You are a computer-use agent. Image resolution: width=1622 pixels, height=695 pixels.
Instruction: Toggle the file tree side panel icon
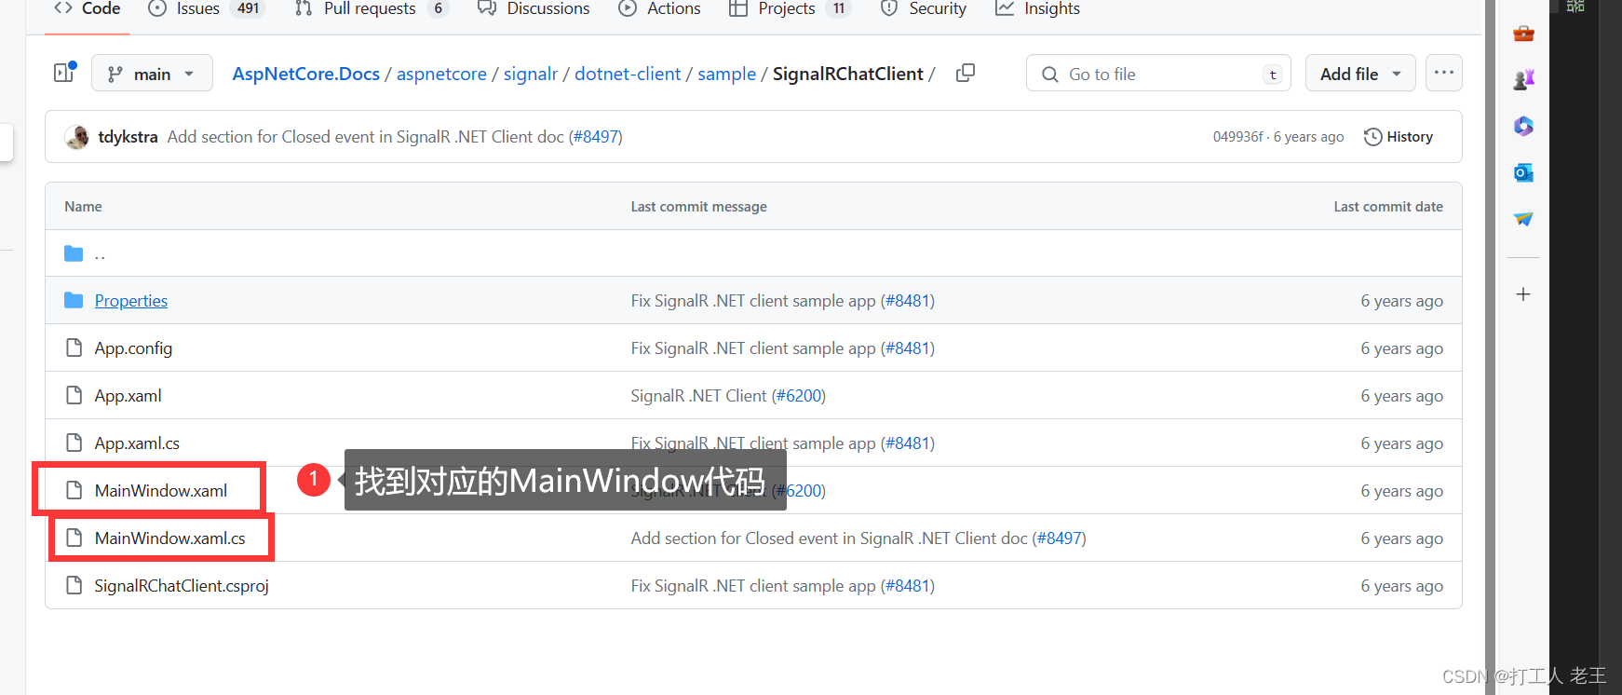click(x=64, y=73)
